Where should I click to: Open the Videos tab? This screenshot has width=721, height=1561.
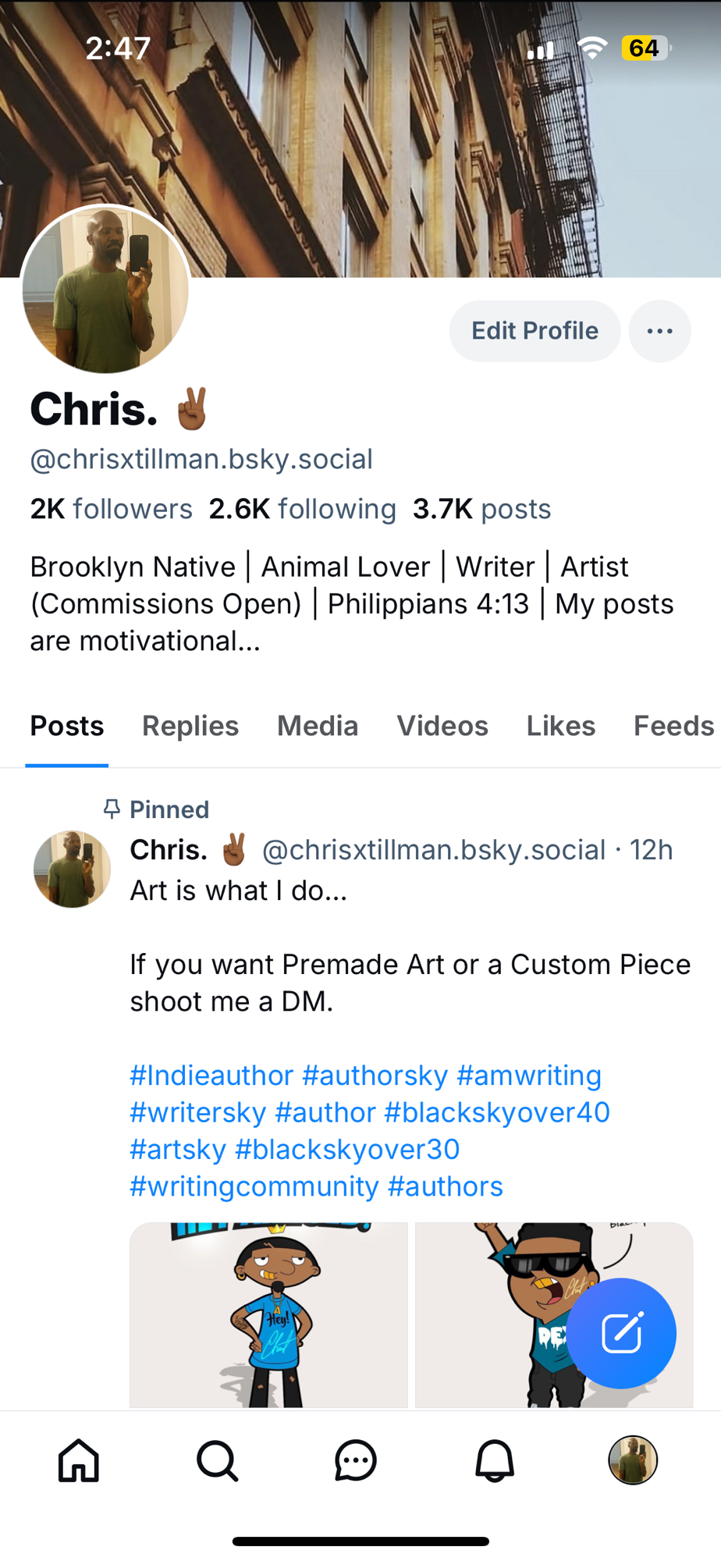[x=442, y=726]
